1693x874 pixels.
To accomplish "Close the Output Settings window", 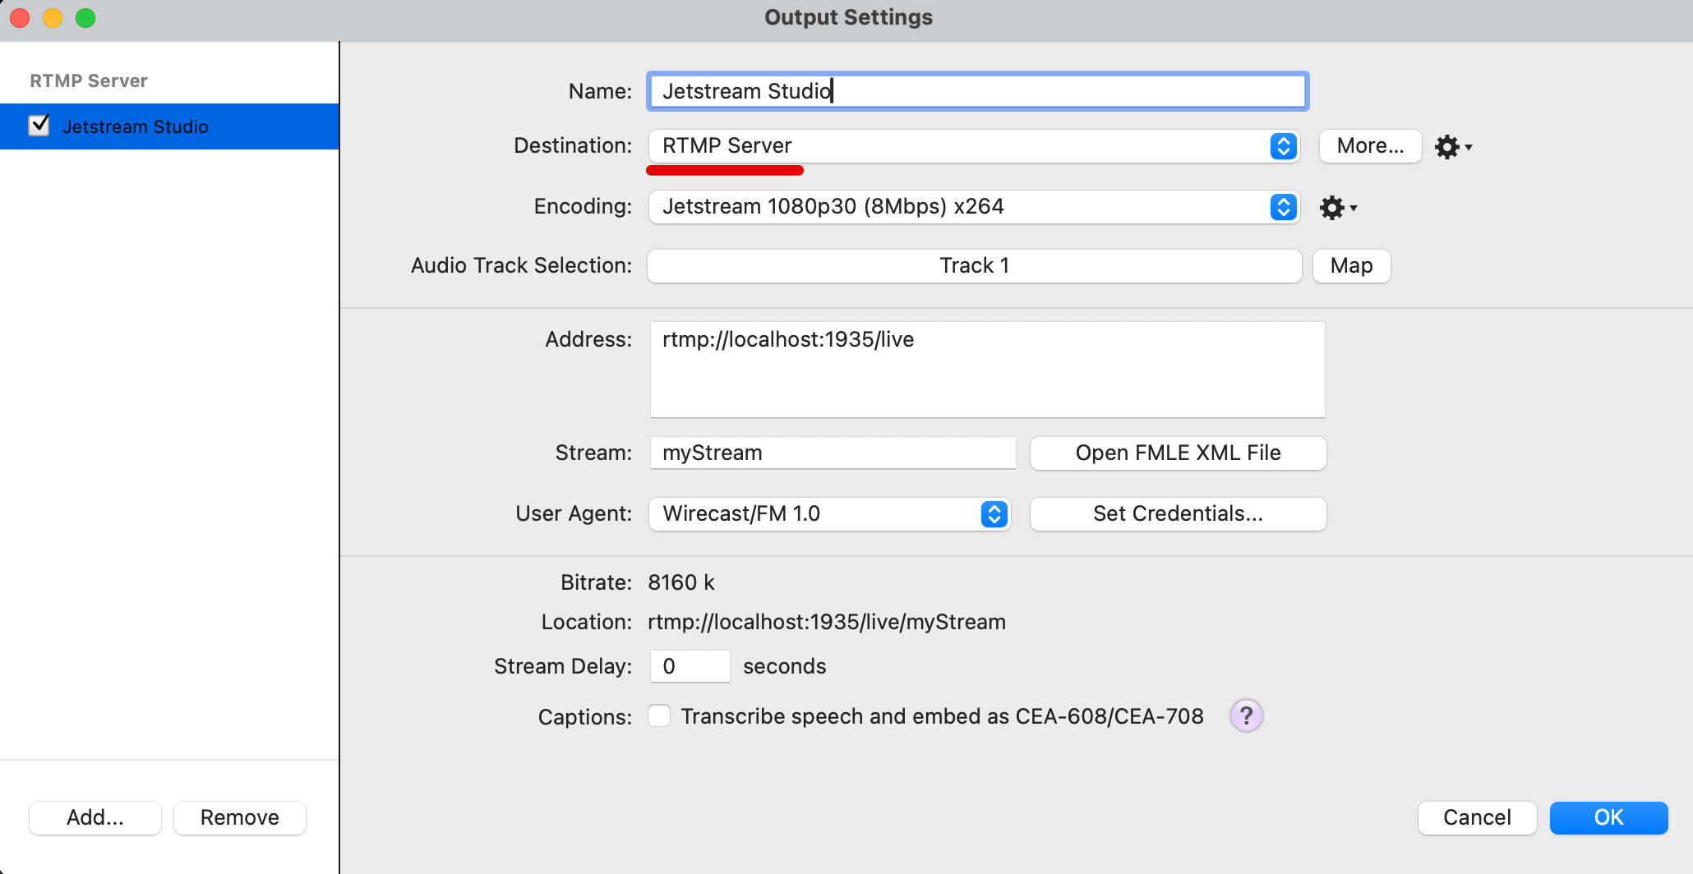I will pyautogui.click(x=20, y=18).
